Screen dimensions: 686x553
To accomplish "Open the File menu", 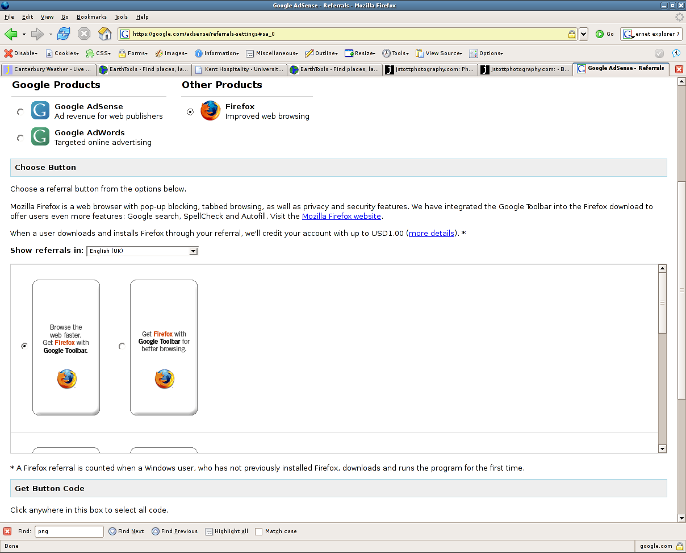I will pos(9,17).
